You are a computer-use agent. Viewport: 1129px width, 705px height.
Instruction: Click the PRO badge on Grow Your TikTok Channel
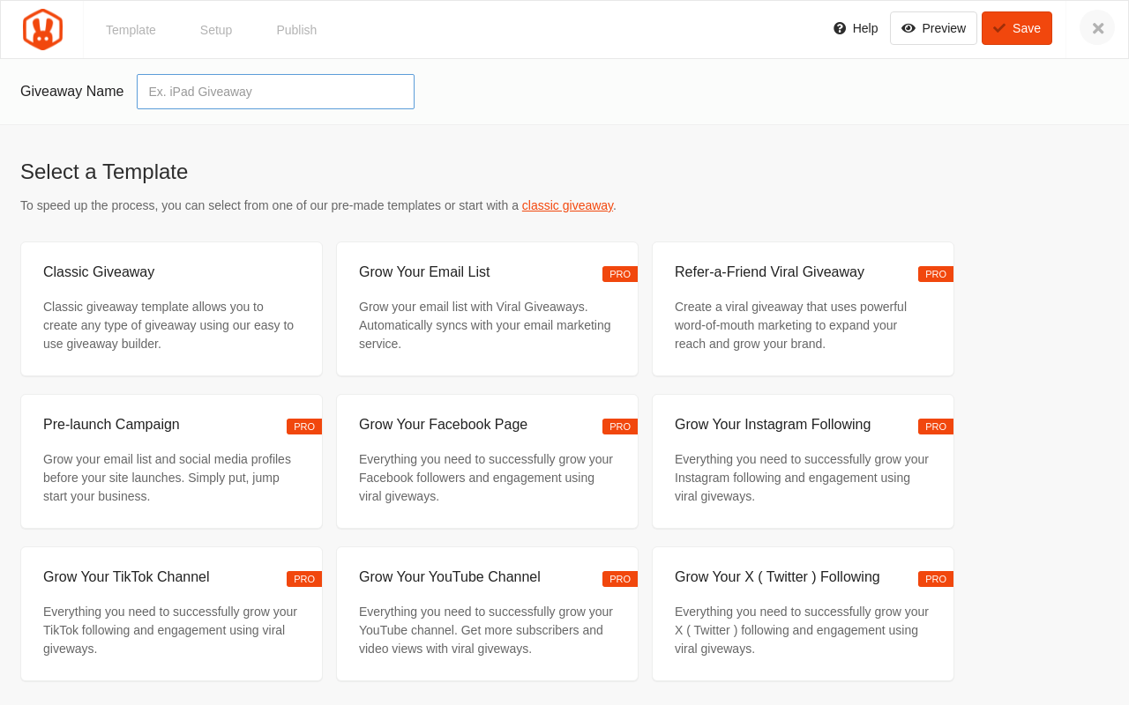pos(304,579)
